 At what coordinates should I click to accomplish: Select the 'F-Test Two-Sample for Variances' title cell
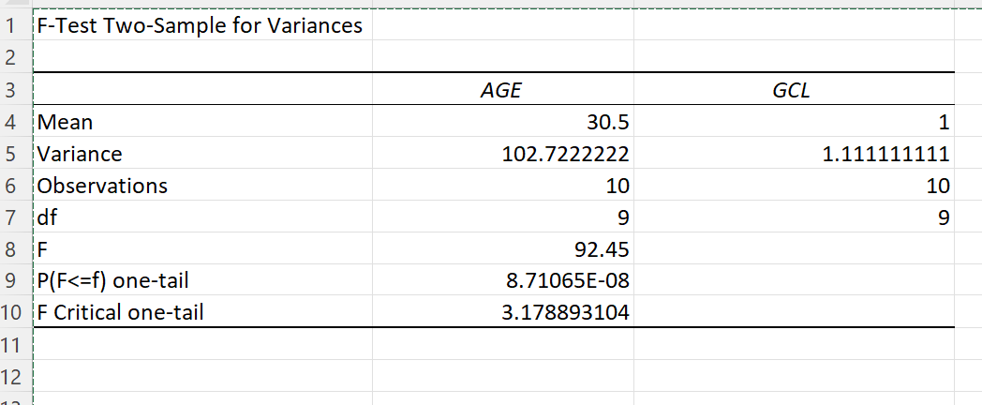(x=202, y=25)
